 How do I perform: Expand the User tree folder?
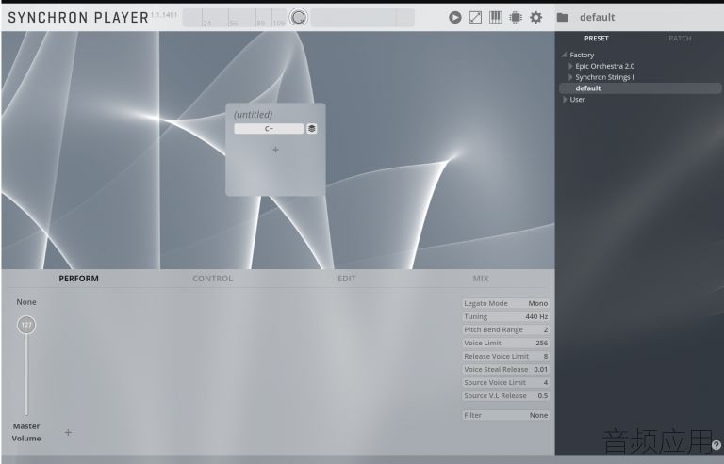(565, 99)
